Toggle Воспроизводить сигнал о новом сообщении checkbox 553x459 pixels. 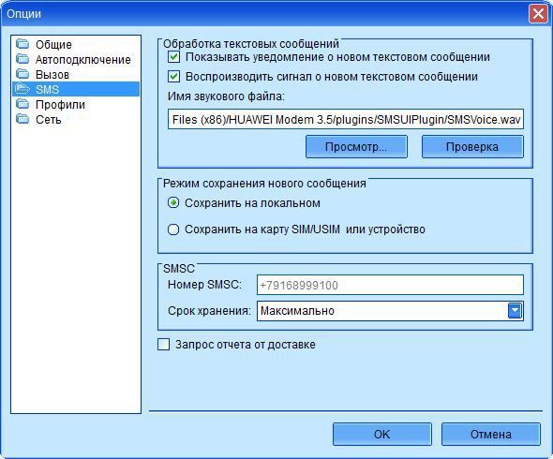pyautogui.click(x=173, y=77)
